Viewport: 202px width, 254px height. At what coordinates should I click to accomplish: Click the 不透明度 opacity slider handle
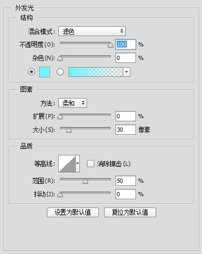[x=110, y=45]
